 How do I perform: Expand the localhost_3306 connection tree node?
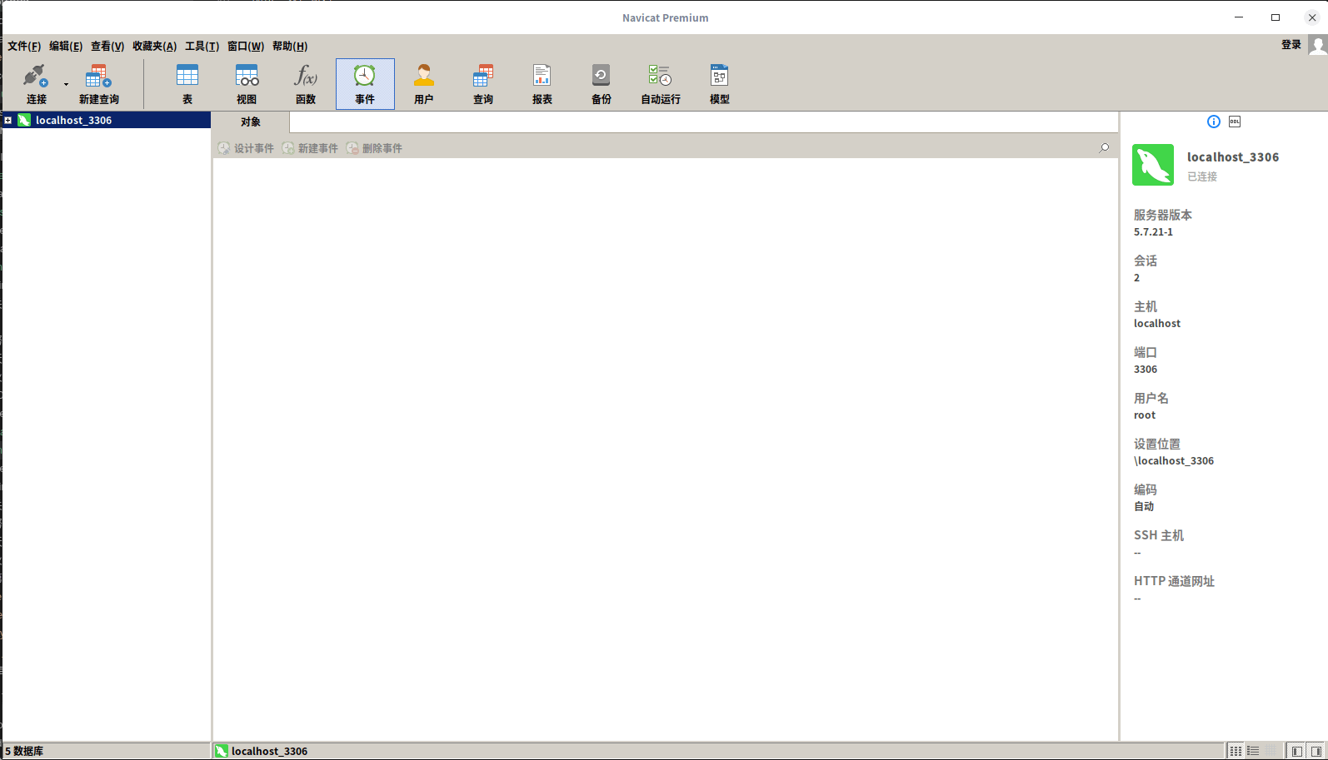coord(8,121)
